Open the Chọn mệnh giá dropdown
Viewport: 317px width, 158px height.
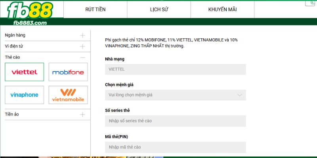[176, 95]
